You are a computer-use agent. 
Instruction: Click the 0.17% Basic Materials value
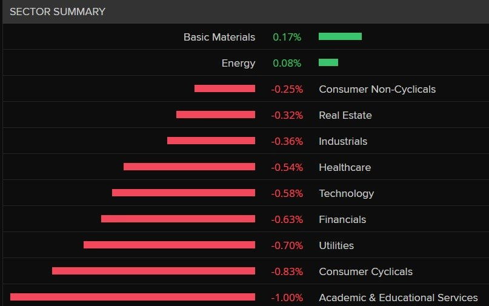click(x=287, y=37)
